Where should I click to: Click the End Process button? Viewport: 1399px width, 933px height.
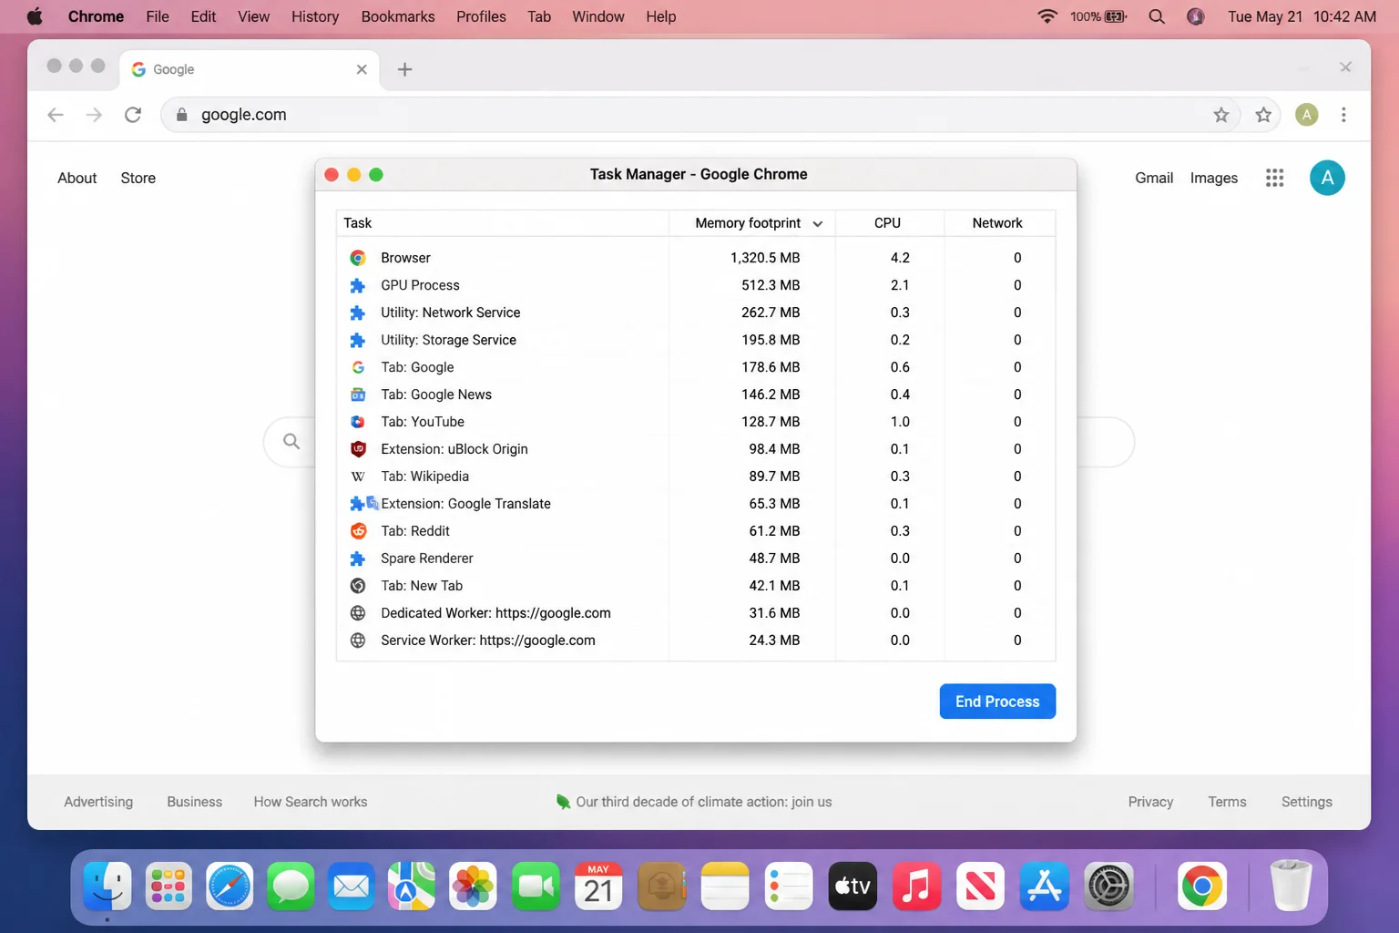(997, 702)
